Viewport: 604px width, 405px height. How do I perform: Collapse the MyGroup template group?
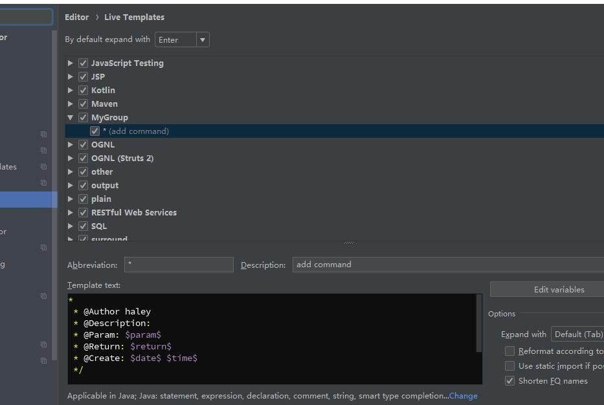pos(70,117)
